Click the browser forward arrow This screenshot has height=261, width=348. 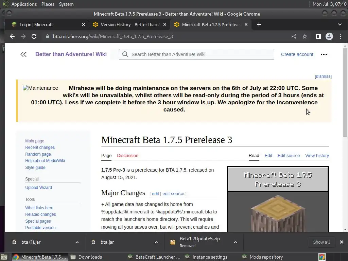point(23,36)
